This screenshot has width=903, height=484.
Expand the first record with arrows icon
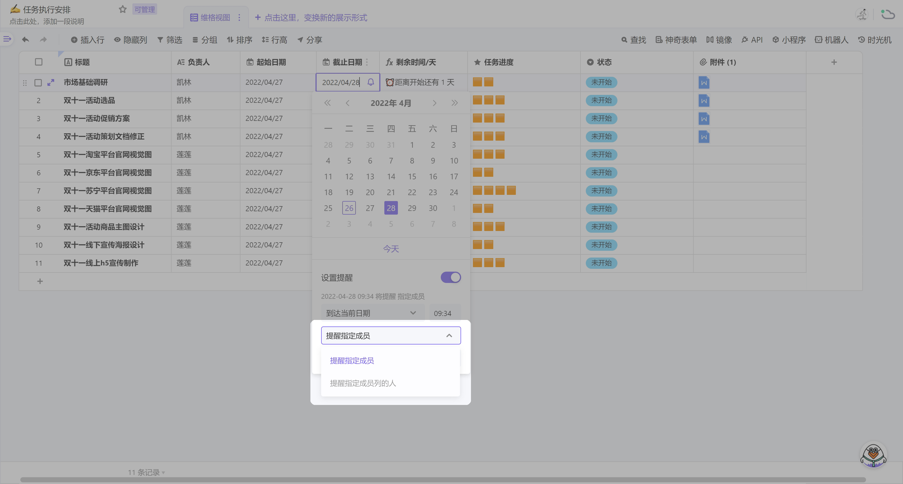(x=51, y=82)
